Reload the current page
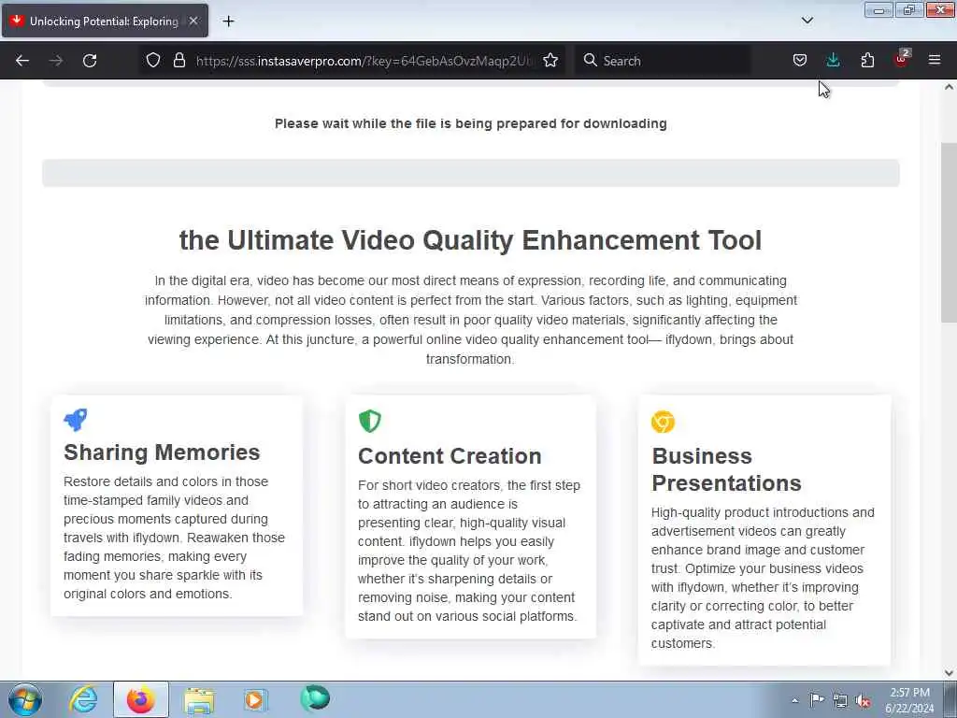Viewport: 957px width, 718px height. [x=90, y=61]
